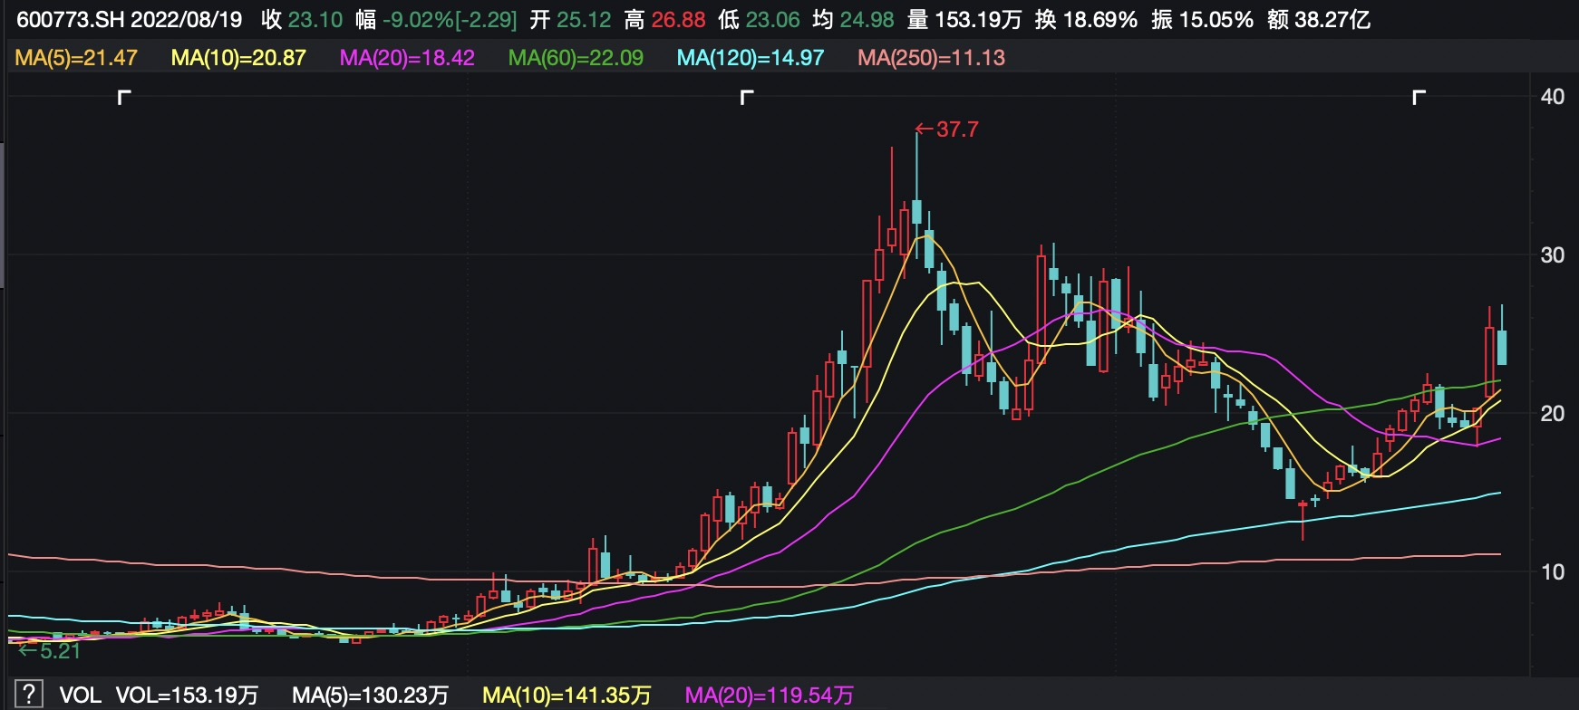
Task: Click the rightmost corner marker near price 40
Action: (x=1419, y=97)
